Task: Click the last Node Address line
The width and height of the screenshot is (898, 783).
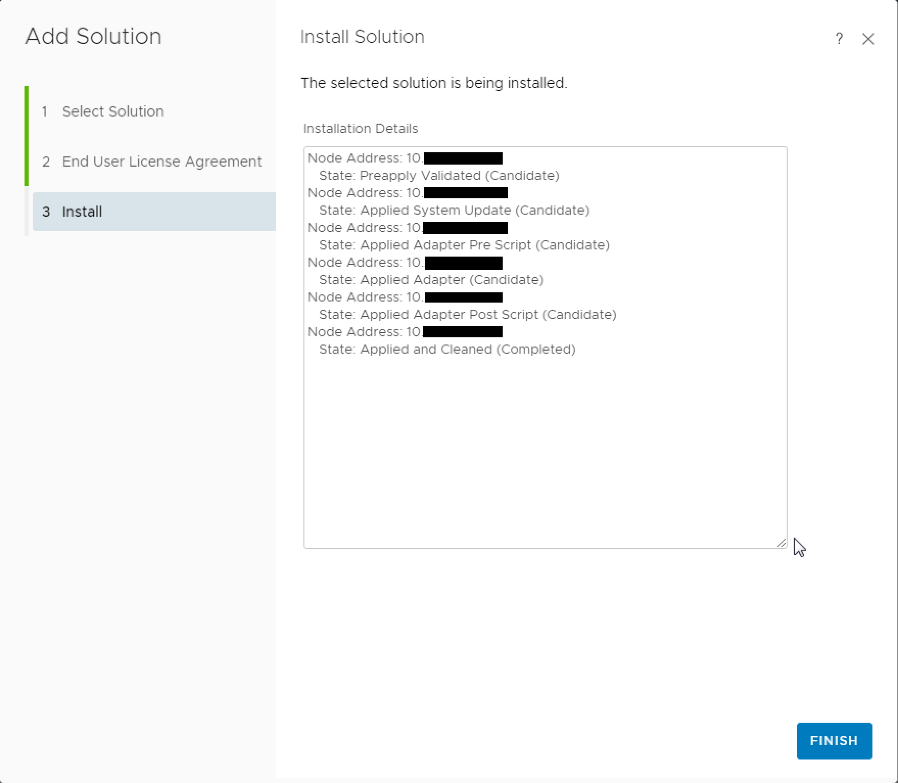Action: click(365, 332)
